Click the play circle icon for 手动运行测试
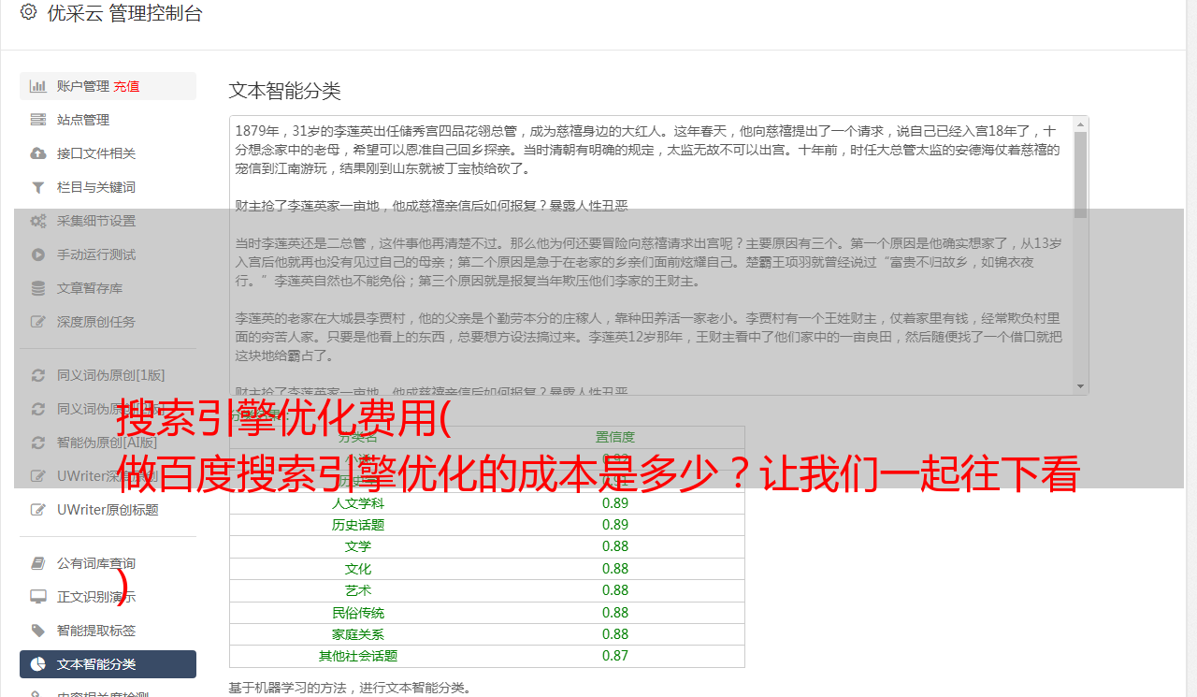 [x=38, y=254]
